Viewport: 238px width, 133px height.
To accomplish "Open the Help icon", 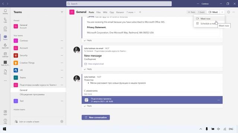I will pos(5,121).
